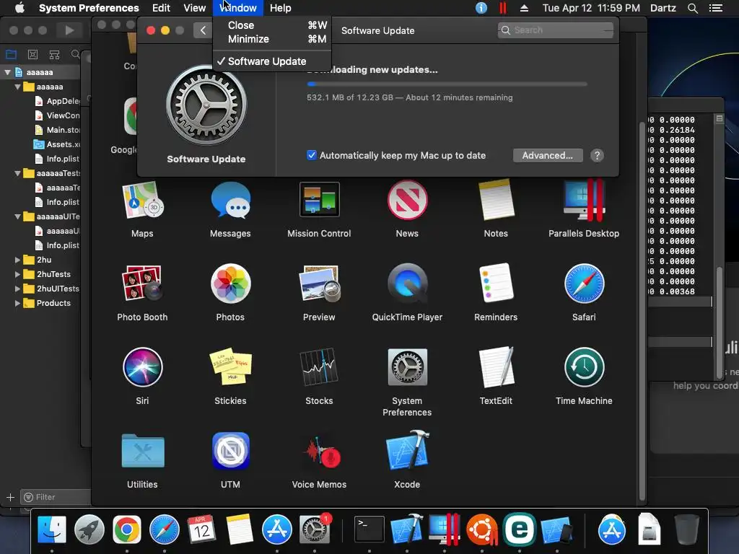Screen dimensions: 739x554
Task: Open Terminal from the Dock
Action: coord(369,529)
